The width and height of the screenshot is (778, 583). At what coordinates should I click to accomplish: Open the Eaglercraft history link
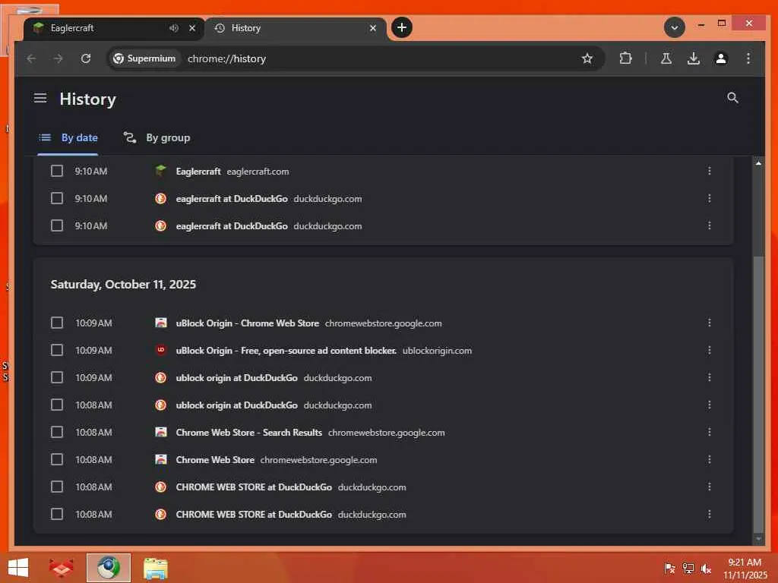pos(198,171)
